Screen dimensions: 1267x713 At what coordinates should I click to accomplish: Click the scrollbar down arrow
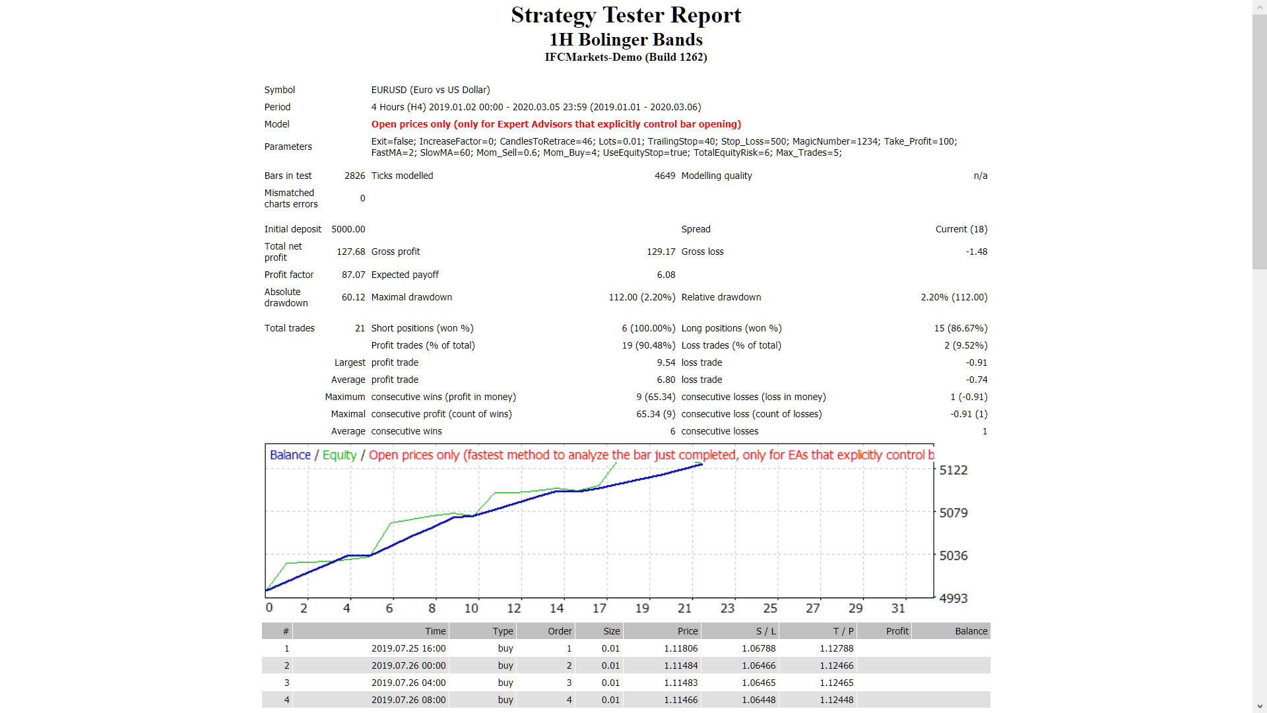pos(1261,707)
